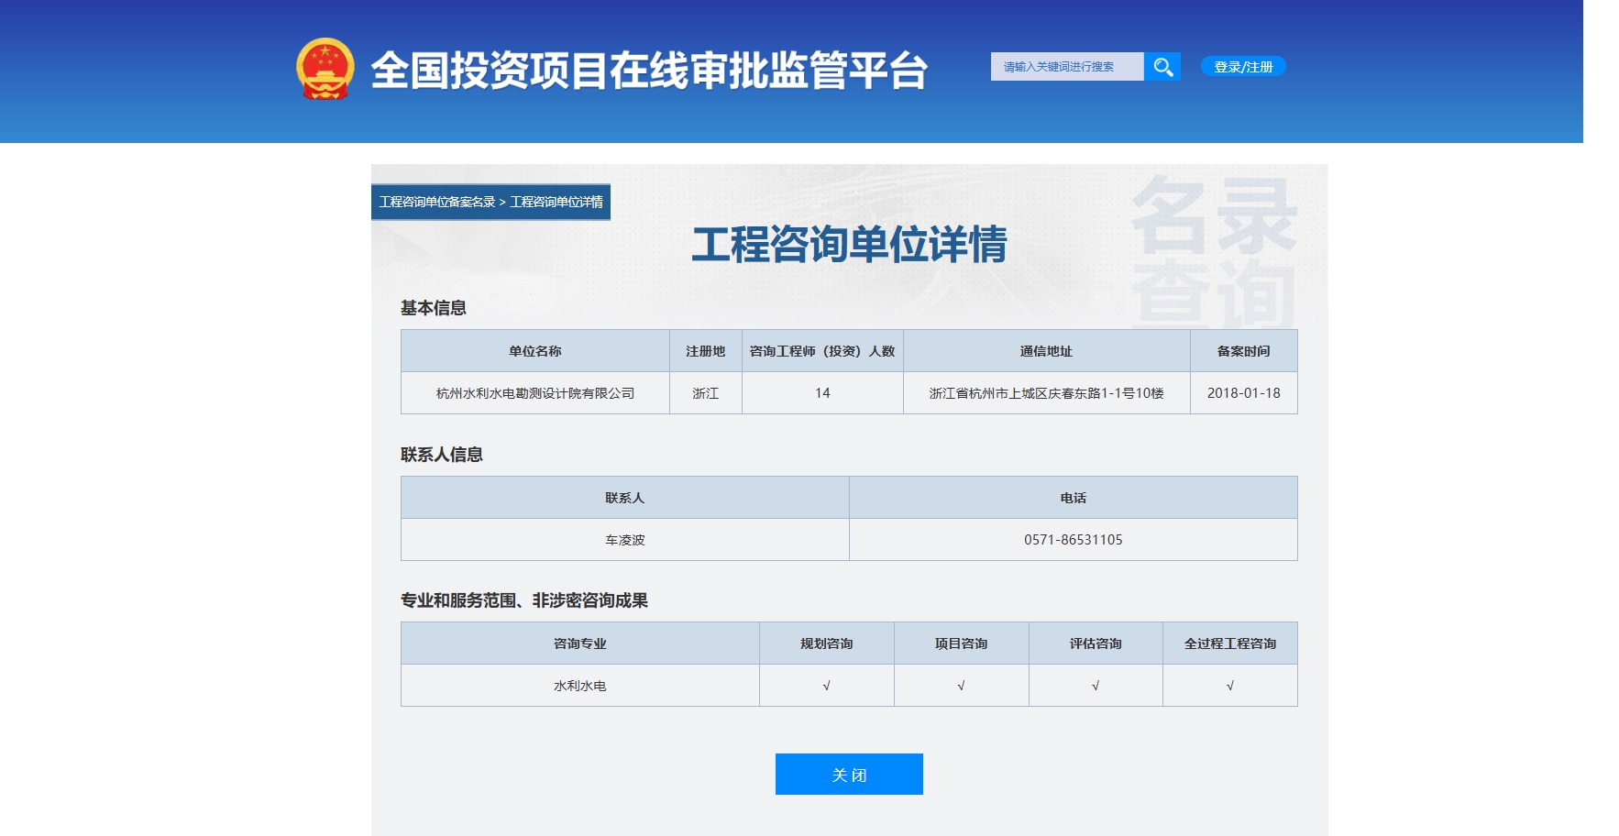Click the 浙江 registration place cell
The height and width of the screenshot is (836, 1619).
point(706,393)
